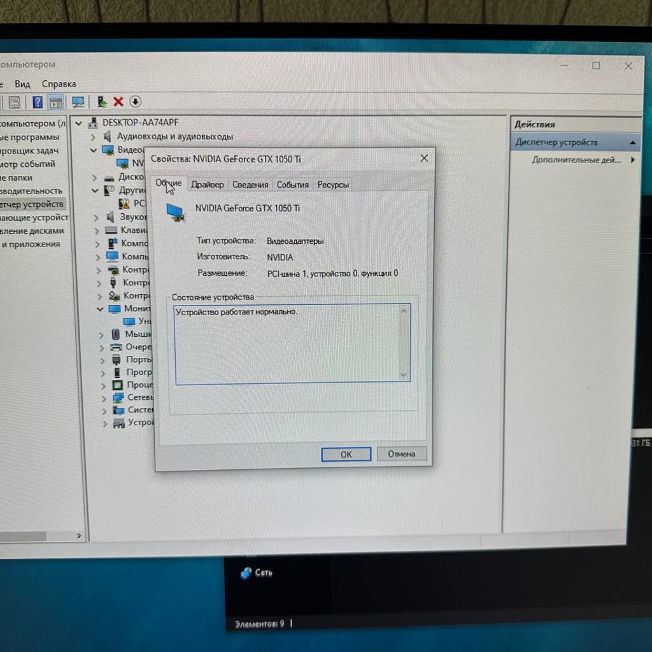Click the speaker icon beside Аудиовходы и аудиовыходы
This screenshot has height=652, width=652.
click(108, 136)
